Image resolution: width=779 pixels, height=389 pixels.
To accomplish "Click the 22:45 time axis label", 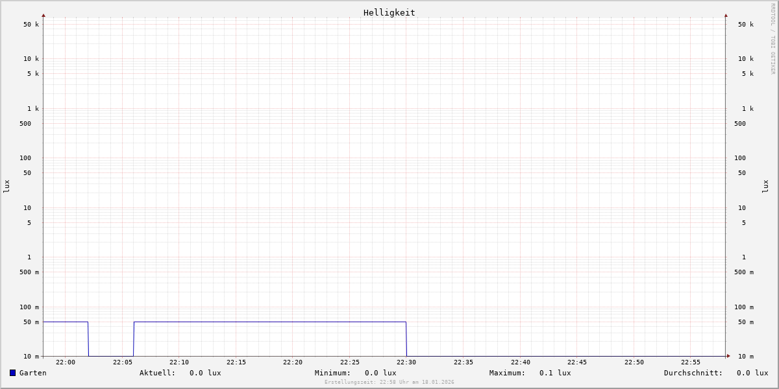I will [577, 362].
